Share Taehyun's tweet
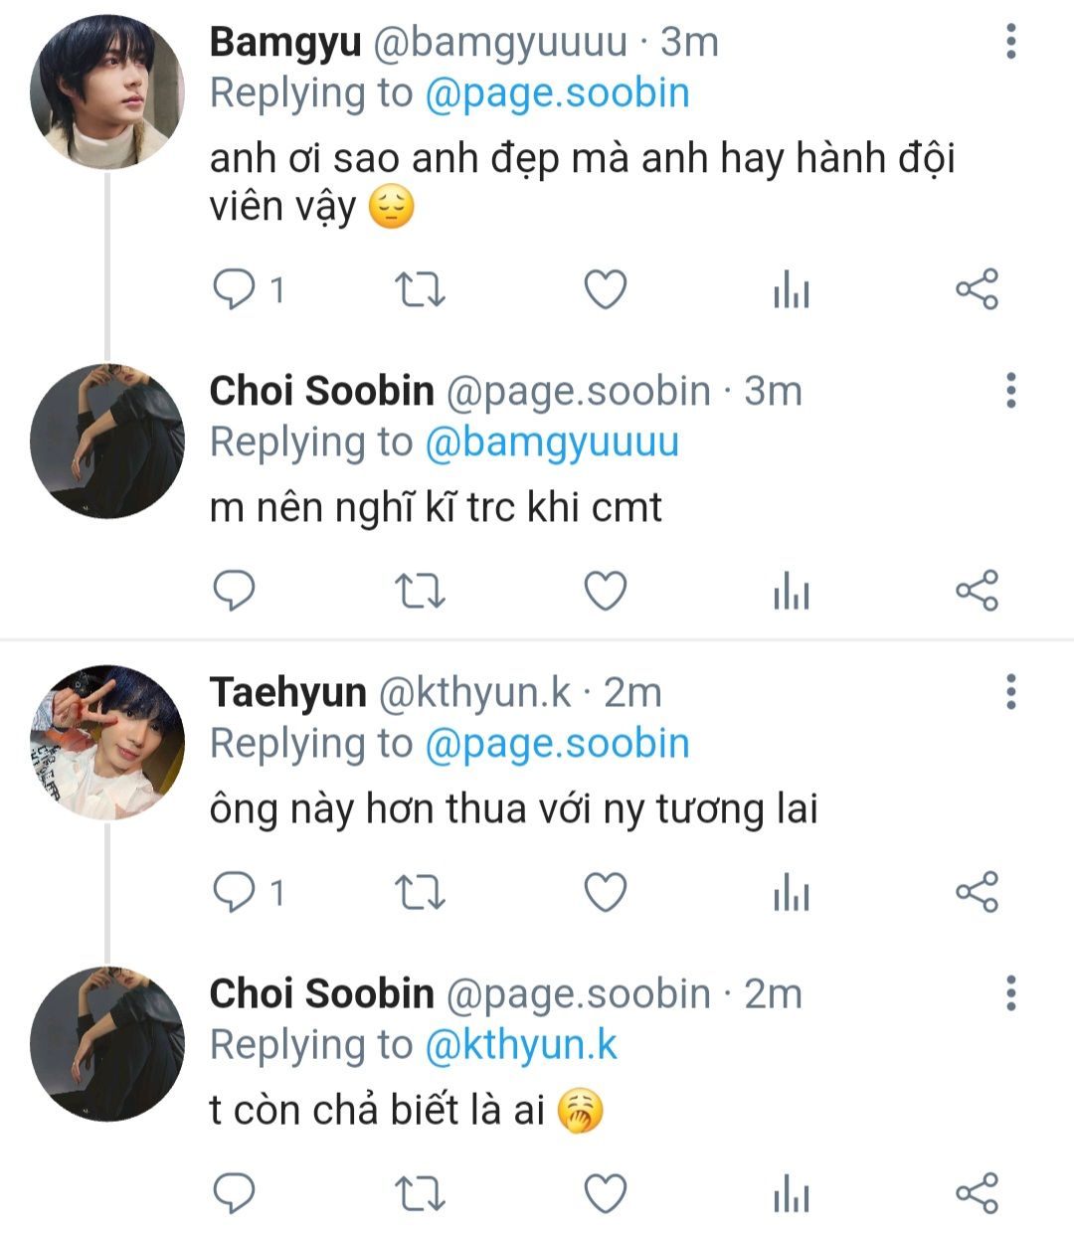 [x=977, y=892]
